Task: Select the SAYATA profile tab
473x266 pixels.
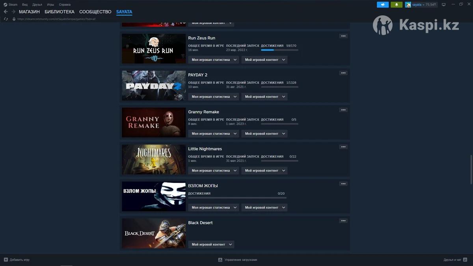Action: click(x=124, y=12)
